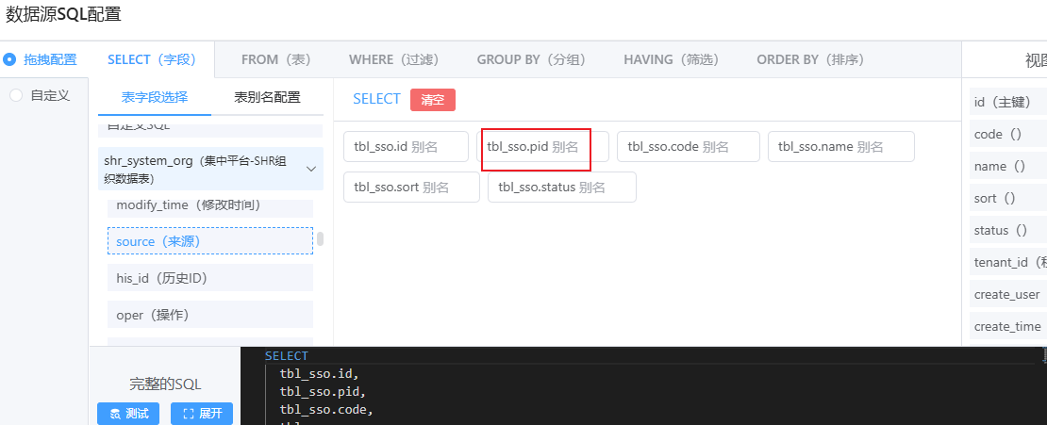Select the 拖拽配置 radio option
The width and height of the screenshot is (1047, 425).
click(x=10, y=59)
